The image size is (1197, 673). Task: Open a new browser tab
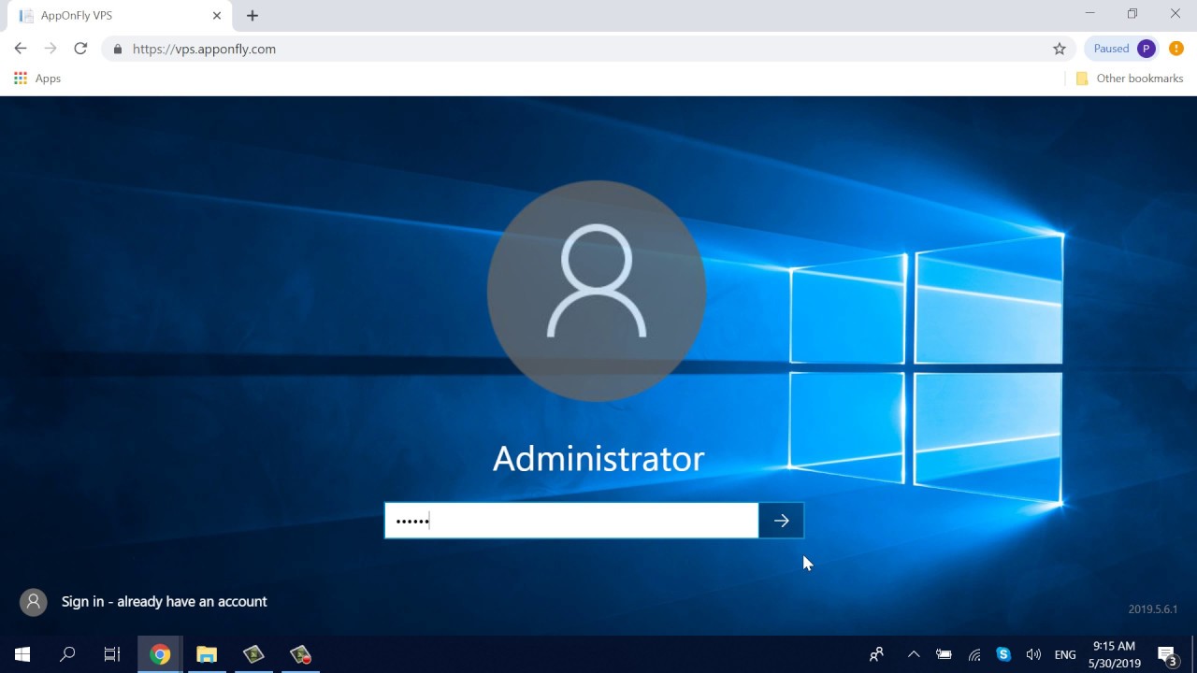(x=252, y=16)
